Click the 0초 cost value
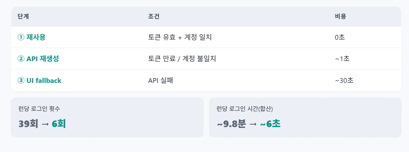This screenshot has height=152, width=409. tap(340, 37)
